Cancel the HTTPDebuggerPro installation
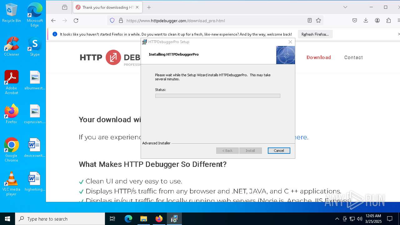This screenshot has width=400, height=225. 279,151
